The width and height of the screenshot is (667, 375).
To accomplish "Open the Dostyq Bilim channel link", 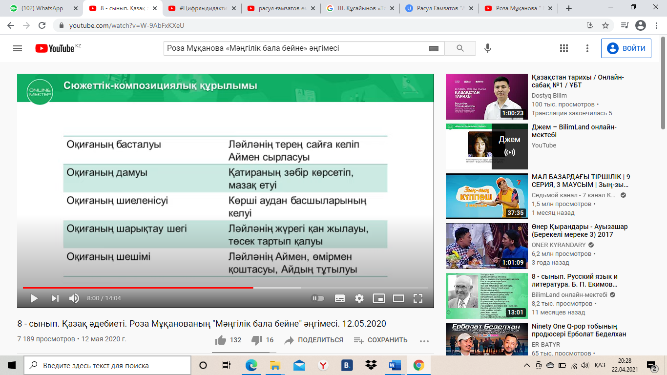I will point(549,96).
